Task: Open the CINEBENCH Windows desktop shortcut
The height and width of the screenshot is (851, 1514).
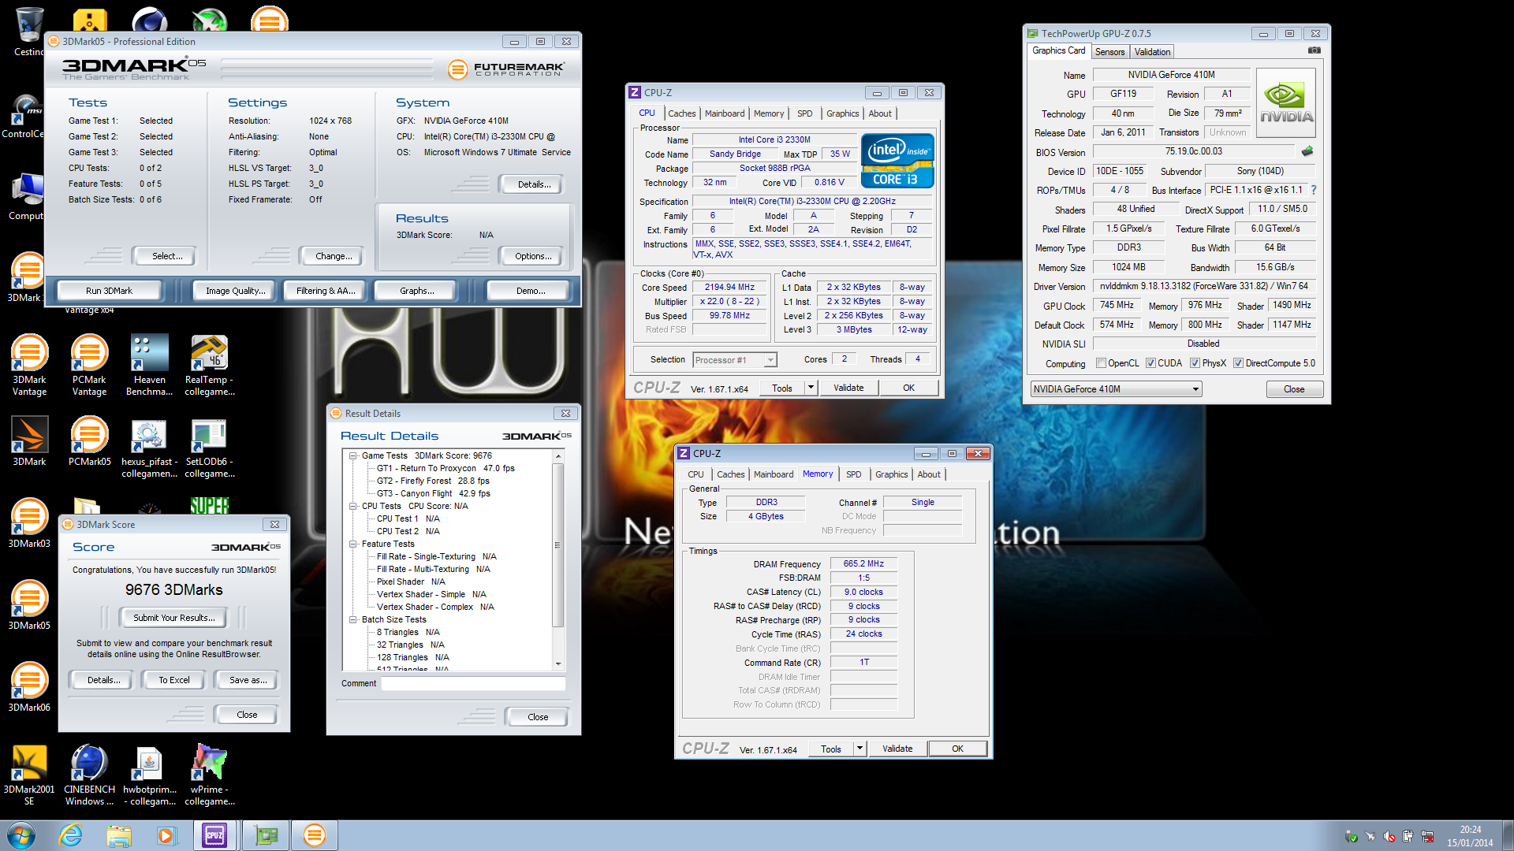Action: click(89, 775)
